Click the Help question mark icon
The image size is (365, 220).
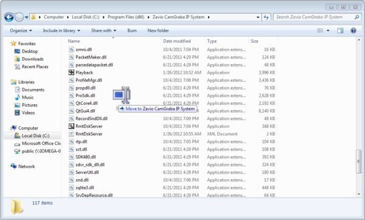click(353, 30)
